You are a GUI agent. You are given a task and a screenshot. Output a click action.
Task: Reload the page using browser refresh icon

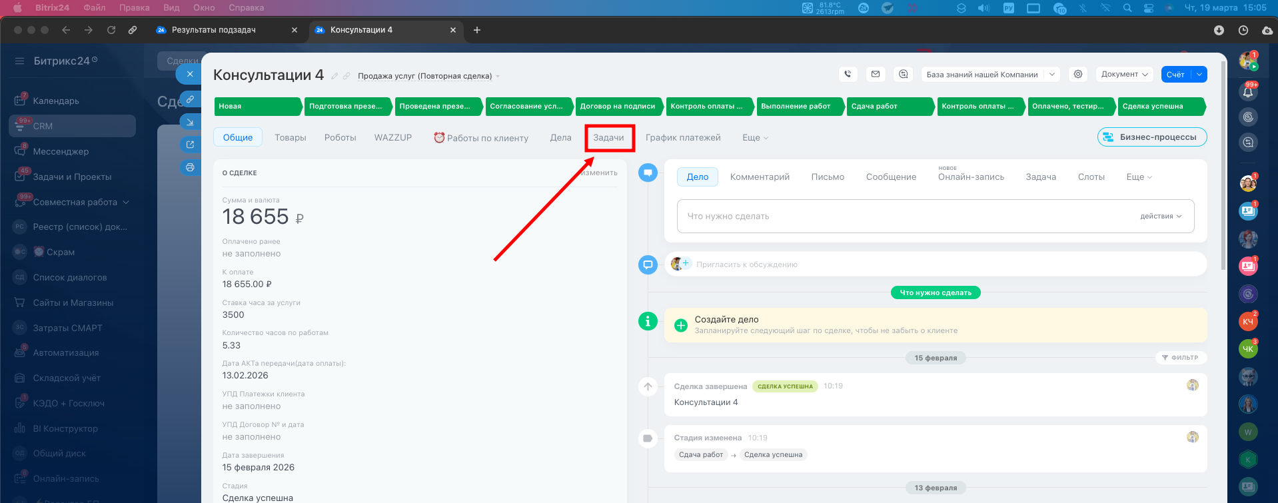[111, 30]
